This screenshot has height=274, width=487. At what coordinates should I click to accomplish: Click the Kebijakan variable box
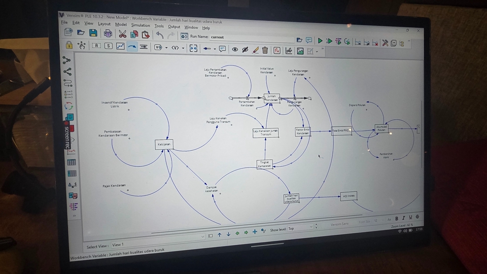[x=164, y=145]
